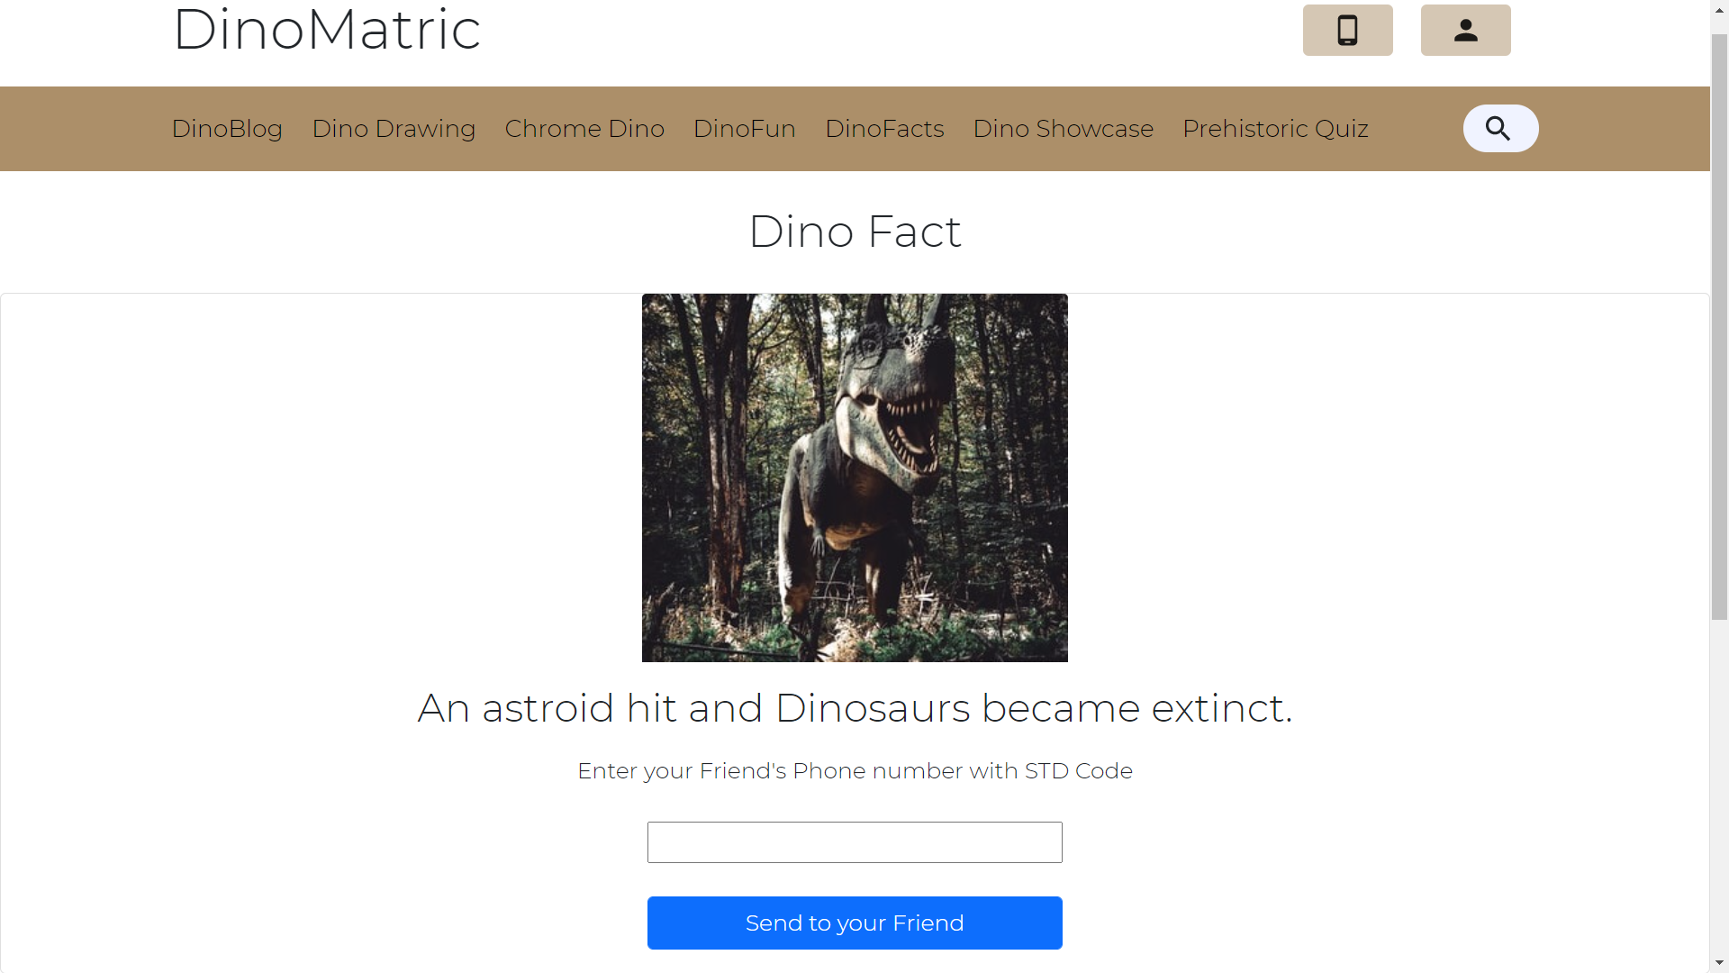This screenshot has width=1729, height=973.
Task: Open the user account icon
Action: tap(1465, 31)
